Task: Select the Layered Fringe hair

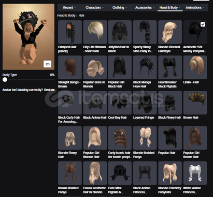Action: pyautogui.click(x=145, y=103)
